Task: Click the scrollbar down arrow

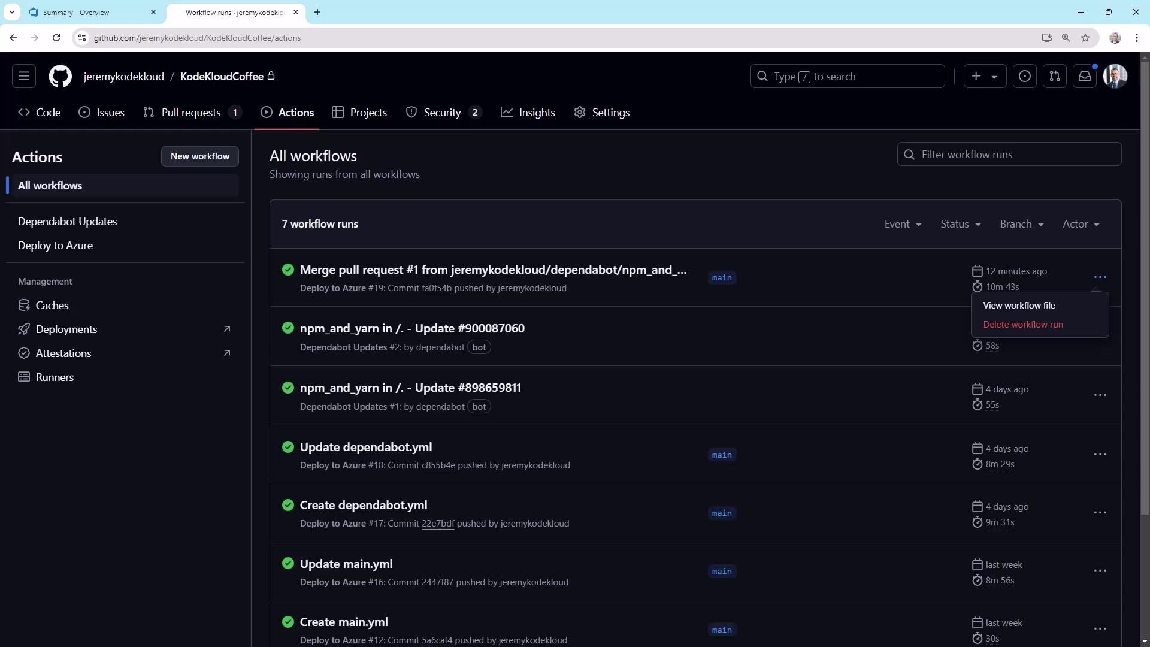Action: [1145, 642]
